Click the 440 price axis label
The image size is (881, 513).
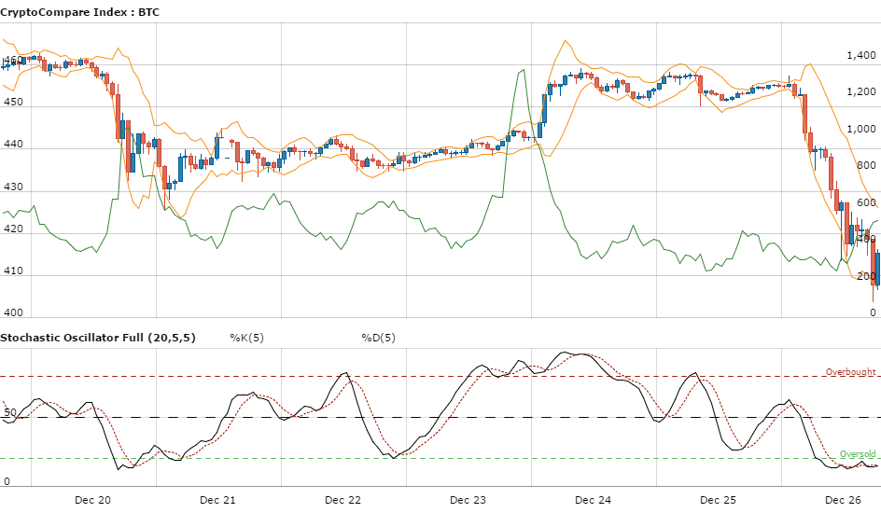tap(13, 144)
